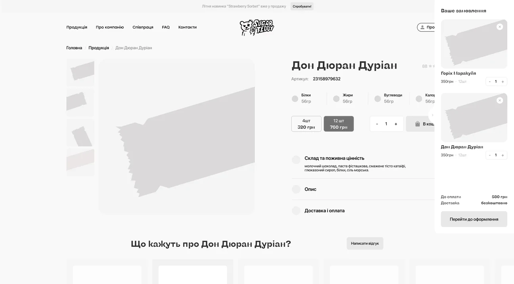Expand the Опис section
514x284 pixels.
[311, 189]
